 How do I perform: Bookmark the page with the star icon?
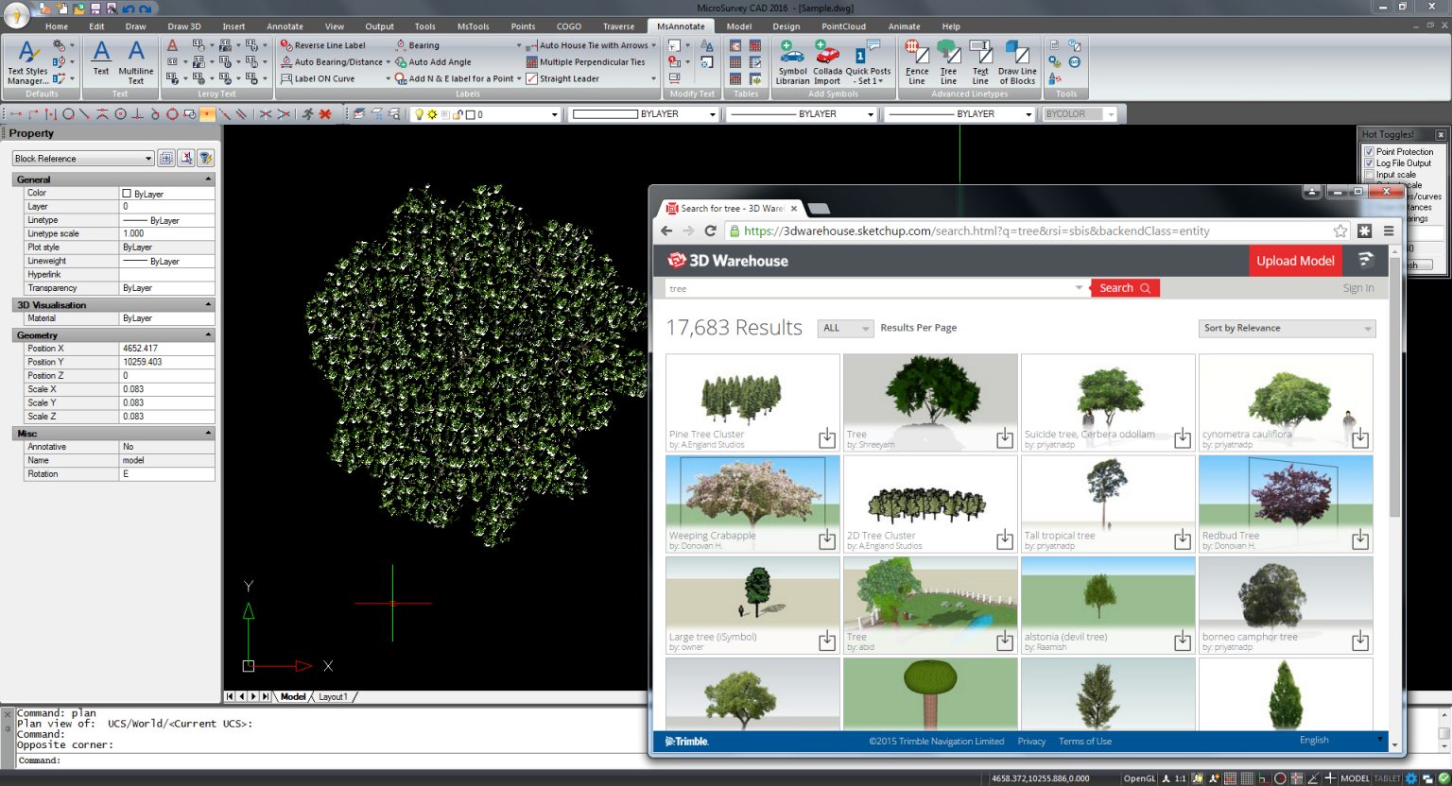point(1340,231)
